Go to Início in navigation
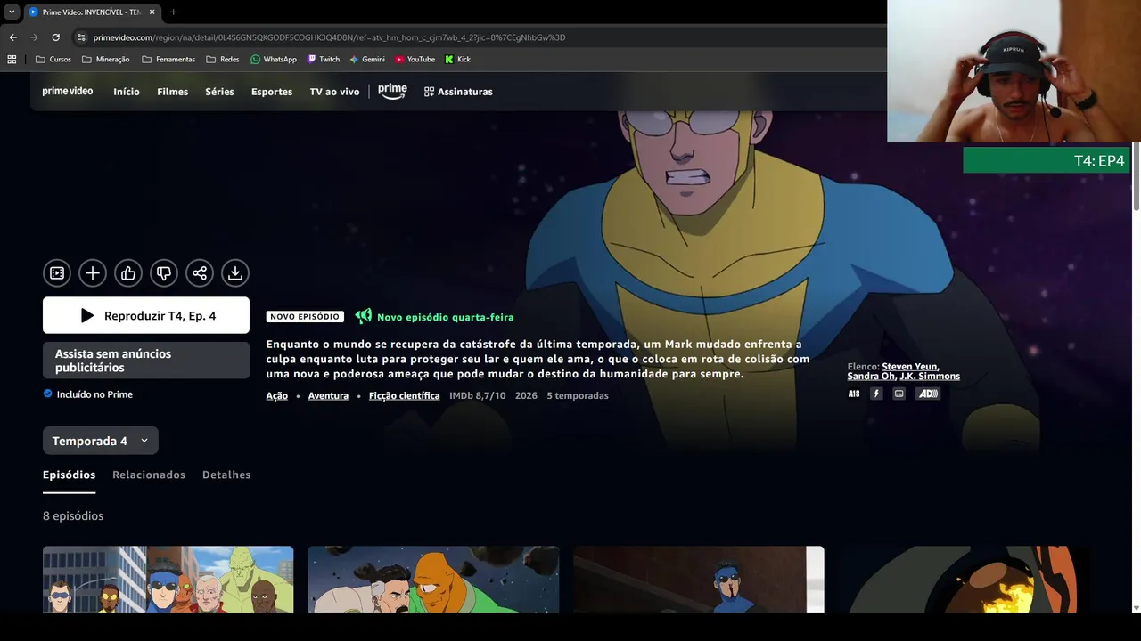 point(127,92)
